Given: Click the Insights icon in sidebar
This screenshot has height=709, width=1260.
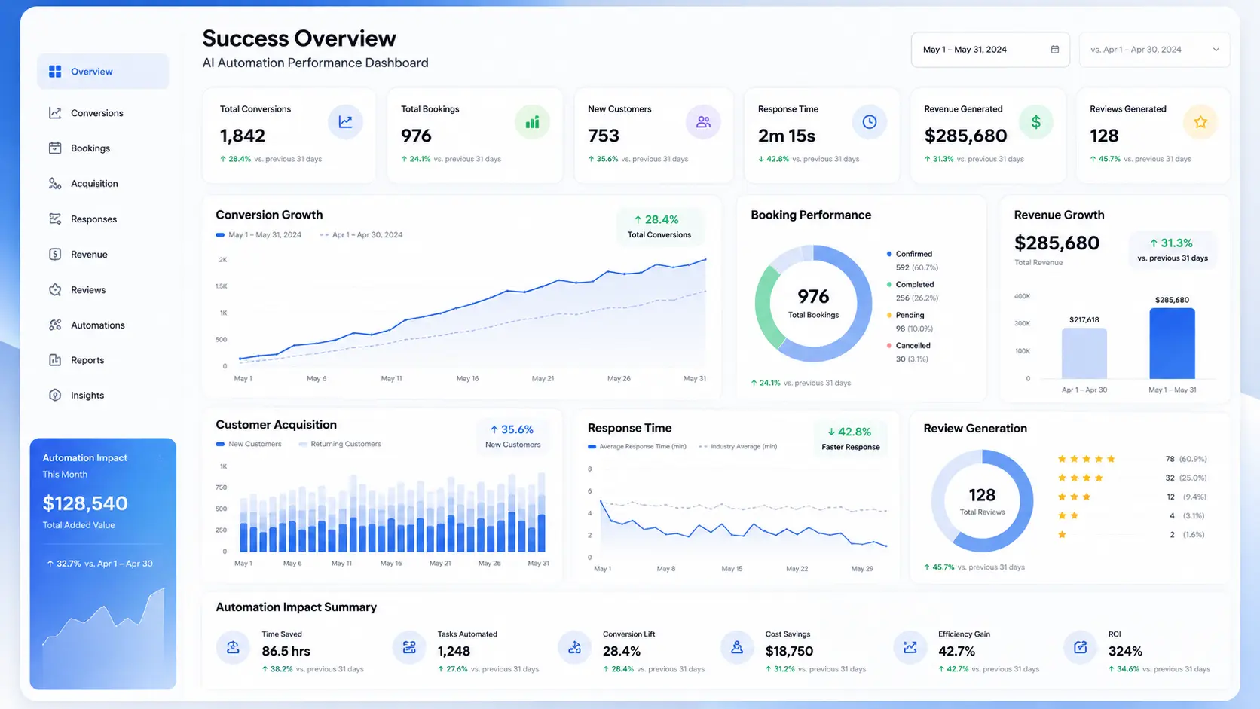Looking at the screenshot, I should [x=55, y=396].
